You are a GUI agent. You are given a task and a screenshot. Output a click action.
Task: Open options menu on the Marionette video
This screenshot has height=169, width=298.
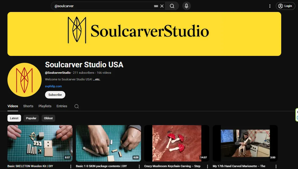point(276,166)
